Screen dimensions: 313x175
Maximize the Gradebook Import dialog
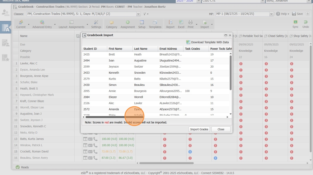coord(226,35)
